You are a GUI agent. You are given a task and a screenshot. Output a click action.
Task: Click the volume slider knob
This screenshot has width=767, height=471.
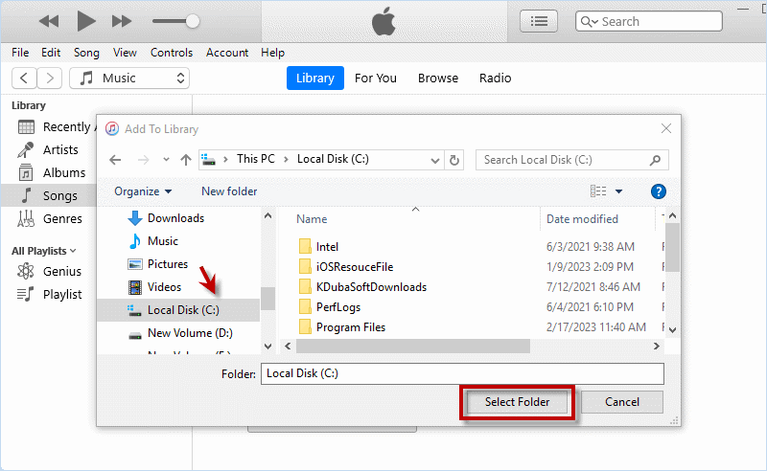pyautogui.click(x=193, y=21)
